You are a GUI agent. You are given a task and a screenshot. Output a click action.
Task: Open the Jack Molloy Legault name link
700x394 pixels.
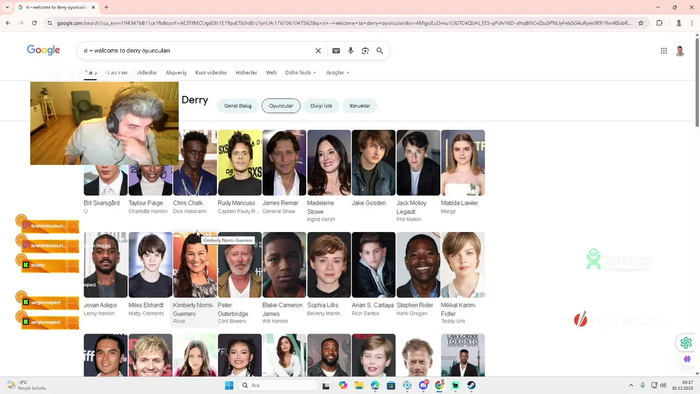(x=411, y=207)
